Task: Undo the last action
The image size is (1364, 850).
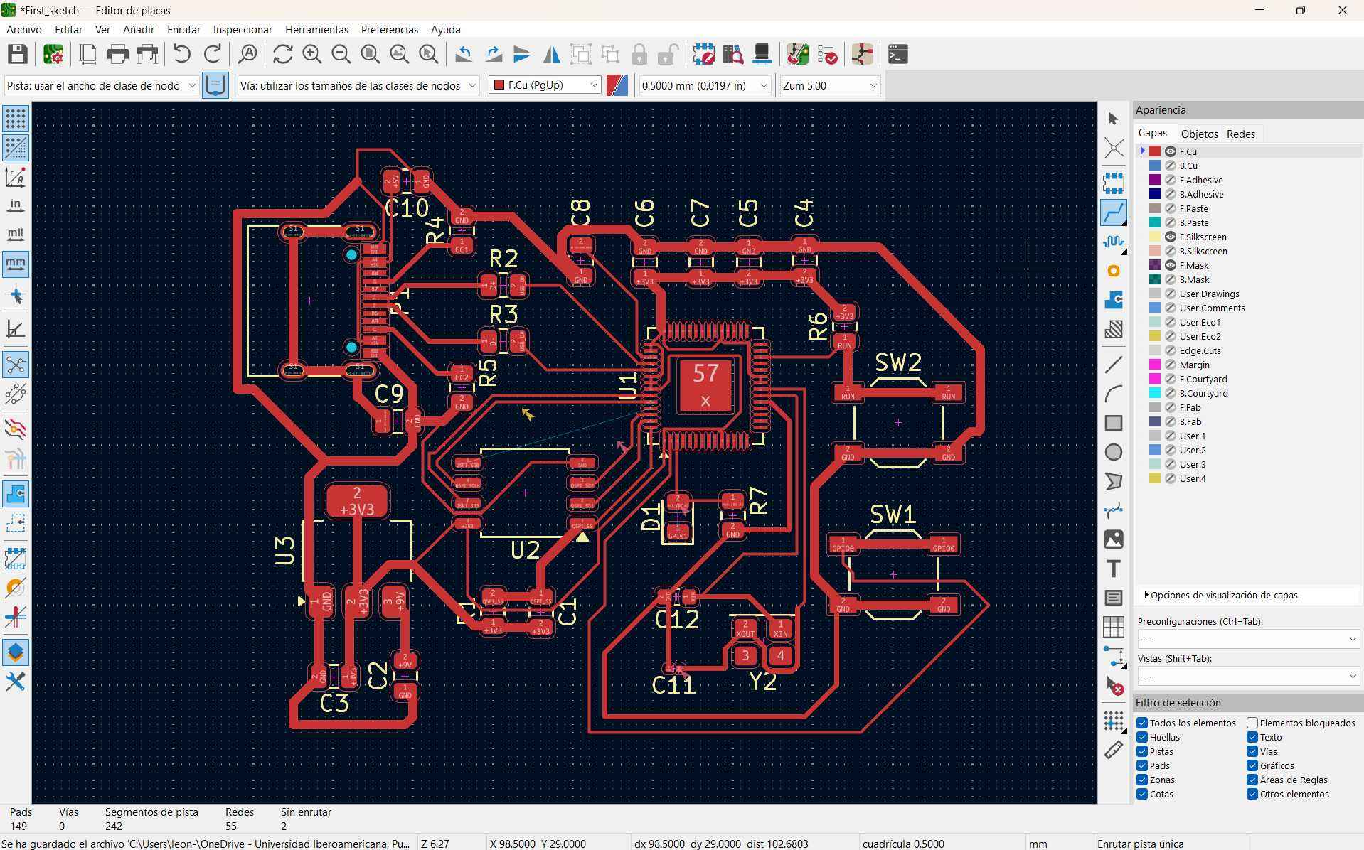Action: click(182, 54)
